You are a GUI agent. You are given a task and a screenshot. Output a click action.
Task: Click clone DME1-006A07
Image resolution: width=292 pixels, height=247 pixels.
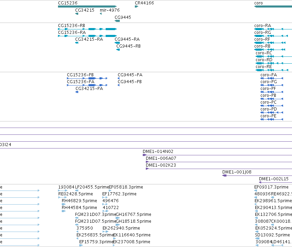pyautogui.click(x=219, y=162)
